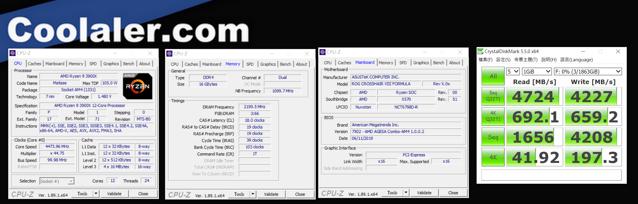Run all benchmarks with the All button
Viewport: 638px width, 204px height.
click(x=493, y=76)
